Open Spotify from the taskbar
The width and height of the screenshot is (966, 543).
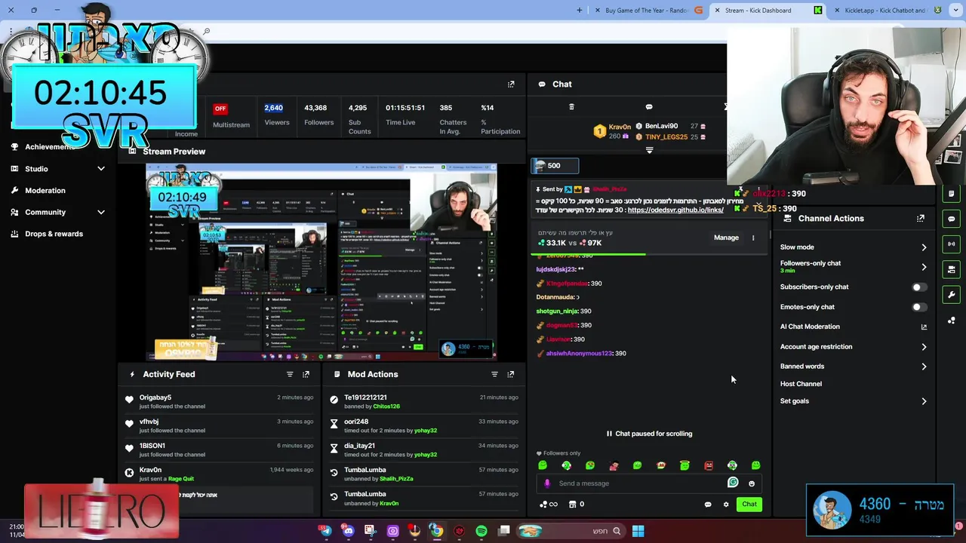point(481,531)
